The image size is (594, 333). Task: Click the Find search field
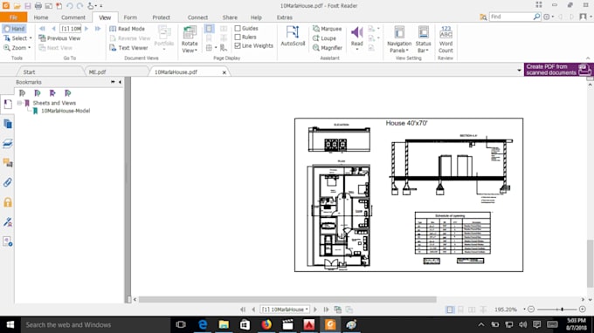(511, 17)
